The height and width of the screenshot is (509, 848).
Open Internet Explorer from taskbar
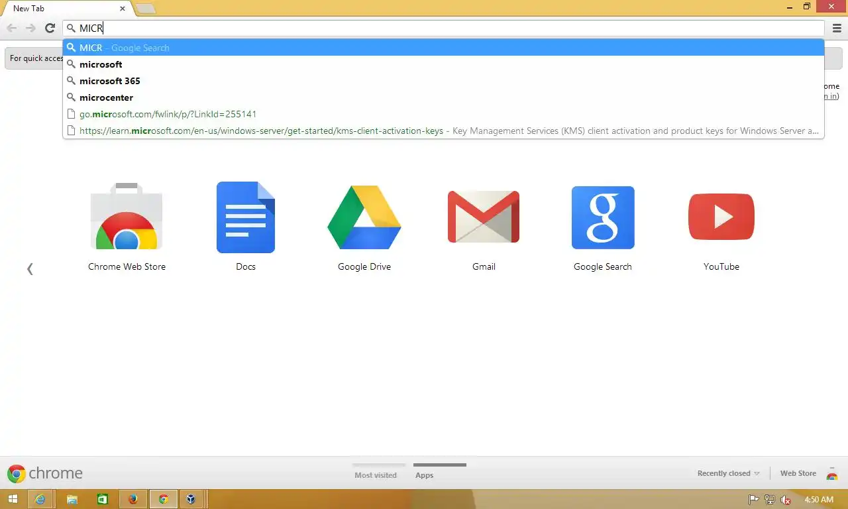pyautogui.click(x=40, y=499)
